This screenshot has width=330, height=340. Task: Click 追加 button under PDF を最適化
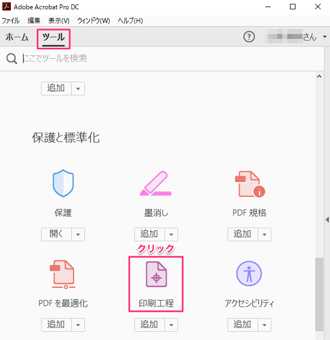56,325
